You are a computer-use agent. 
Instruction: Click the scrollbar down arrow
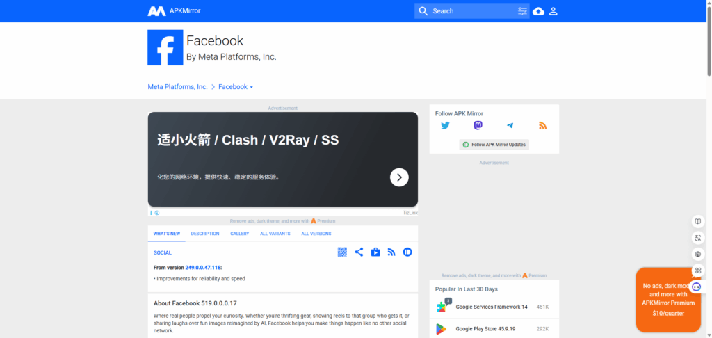pos(709,335)
